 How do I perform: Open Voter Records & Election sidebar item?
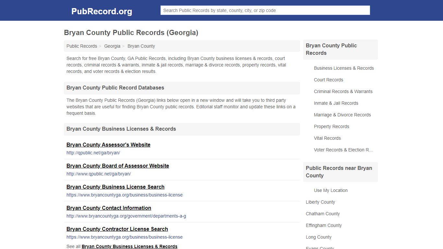343,150
